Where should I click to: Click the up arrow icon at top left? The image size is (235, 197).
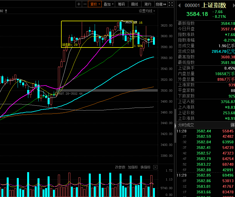tap(6, 11)
